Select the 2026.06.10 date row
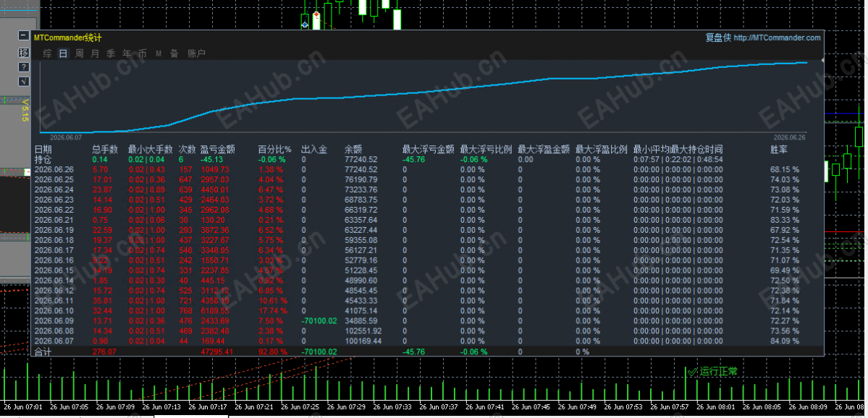This screenshot has width=868, height=418. coord(54,311)
